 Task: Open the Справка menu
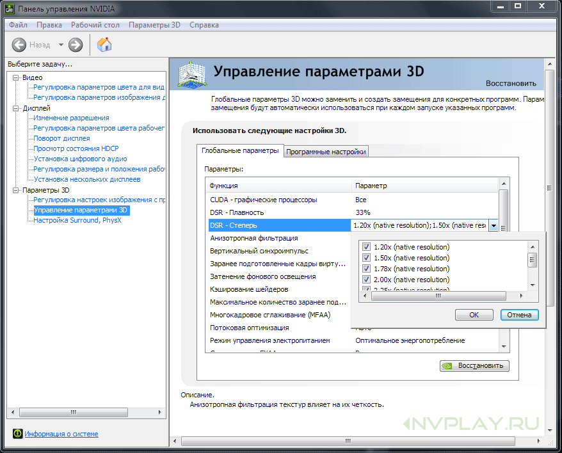tap(204, 25)
